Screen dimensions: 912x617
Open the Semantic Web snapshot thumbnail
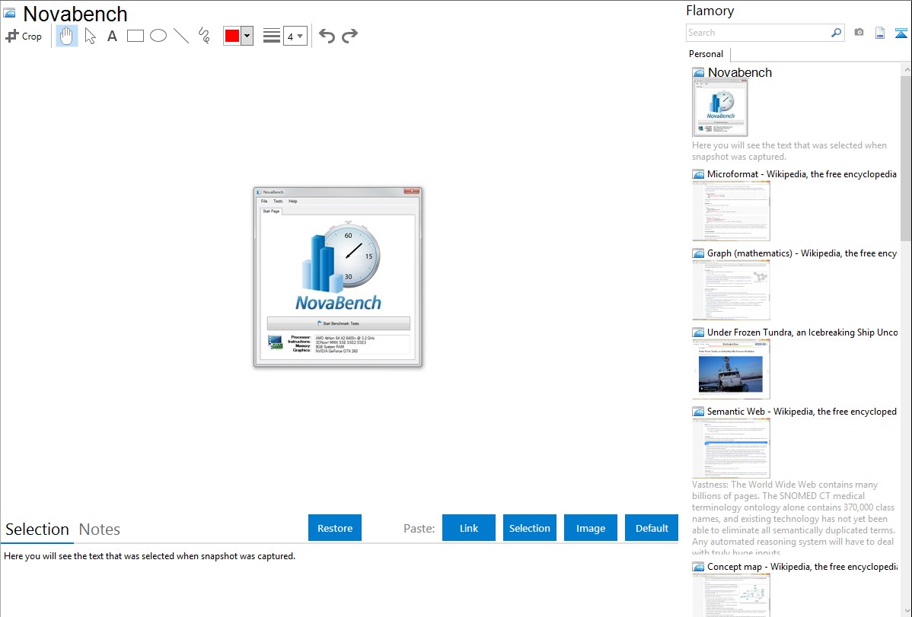click(731, 448)
